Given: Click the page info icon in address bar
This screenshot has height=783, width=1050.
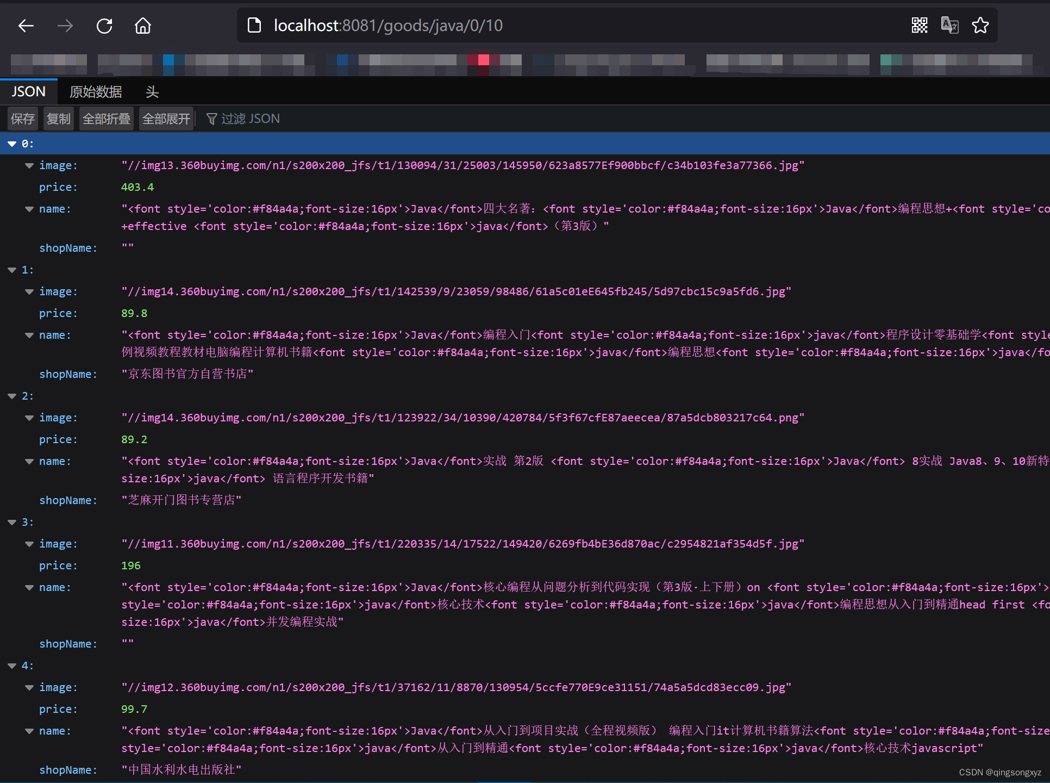Looking at the screenshot, I should pyautogui.click(x=254, y=25).
